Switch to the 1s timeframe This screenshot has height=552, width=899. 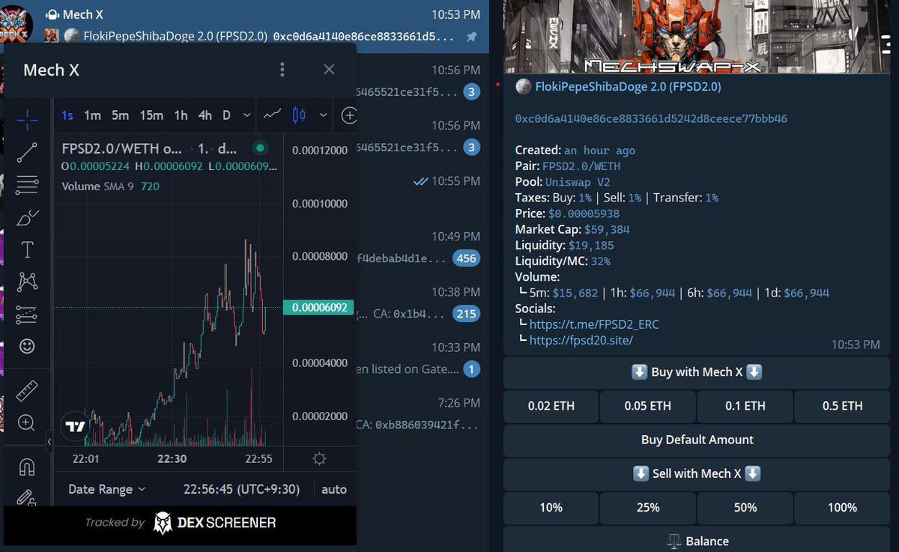[x=67, y=115]
